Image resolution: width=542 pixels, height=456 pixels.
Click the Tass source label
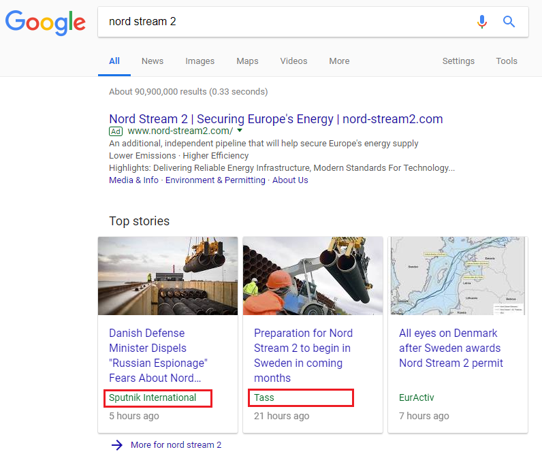pyautogui.click(x=264, y=397)
